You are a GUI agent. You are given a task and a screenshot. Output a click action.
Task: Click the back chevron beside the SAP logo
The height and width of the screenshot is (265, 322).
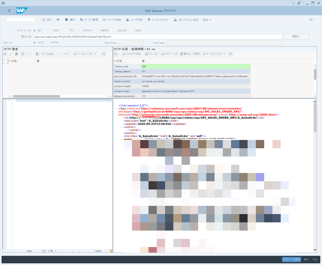click(x=9, y=11)
